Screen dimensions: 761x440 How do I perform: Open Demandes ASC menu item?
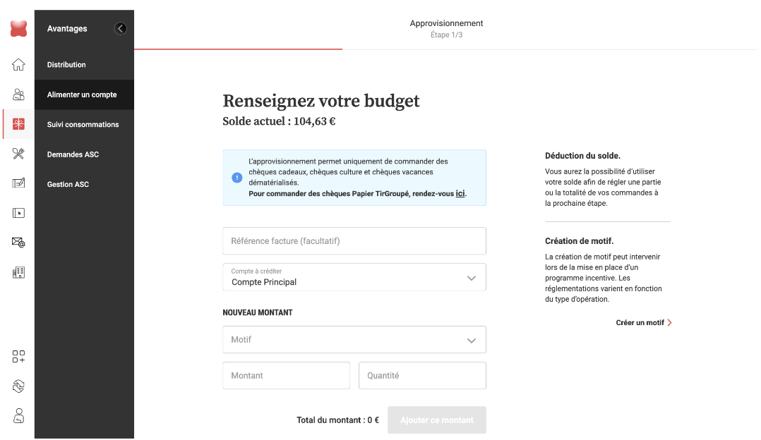point(84,154)
